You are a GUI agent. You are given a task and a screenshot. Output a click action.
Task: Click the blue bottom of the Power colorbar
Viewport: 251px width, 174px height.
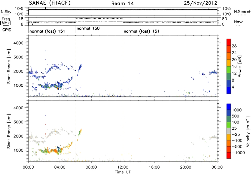point(229,90)
